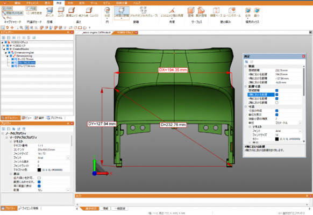Switch to the ビュー panel tab
313x215 pixels.
(26, 118)
